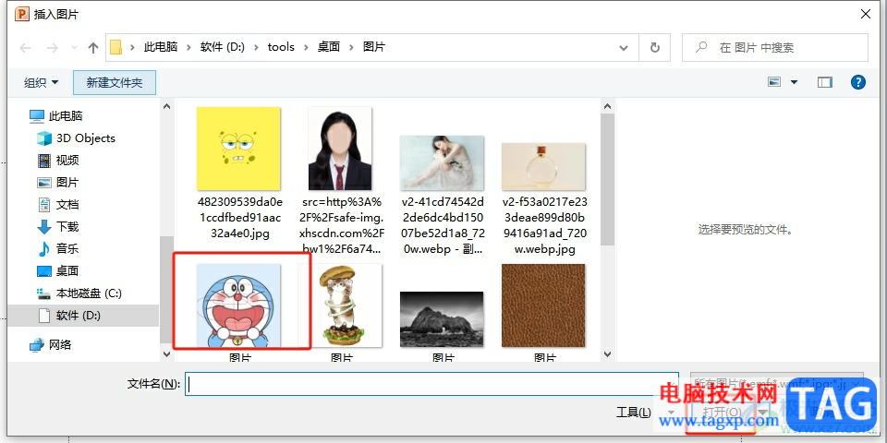This screenshot has width=887, height=443.
Task: Select the cat burger image thumbnail
Action: point(340,305)
